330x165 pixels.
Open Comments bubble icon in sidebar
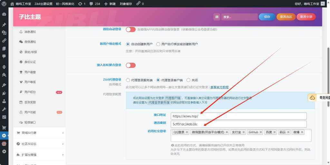(4, 56)
